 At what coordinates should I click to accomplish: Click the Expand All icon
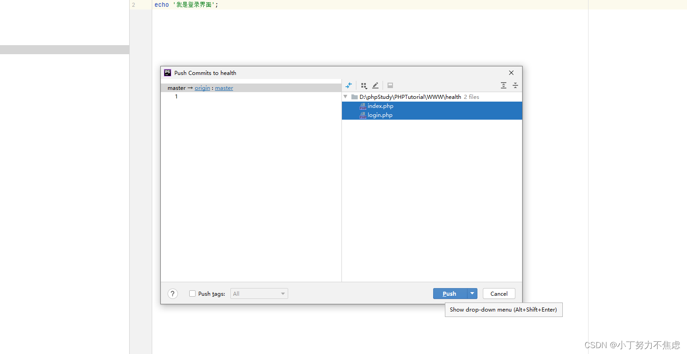click(504, 85)
